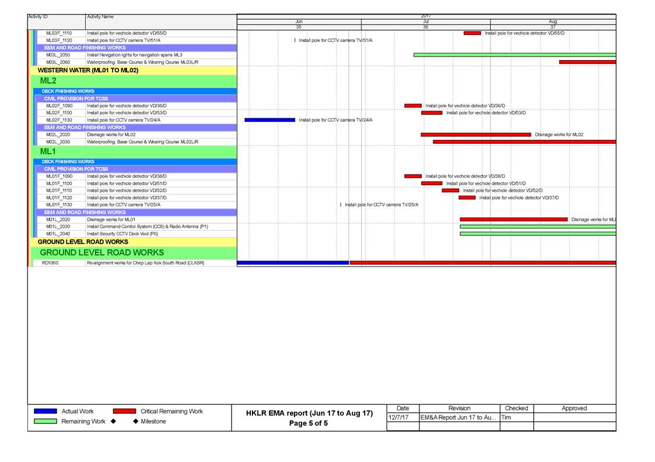Click the red Drainage works for ML02 bar

click(x=476, y=135)
